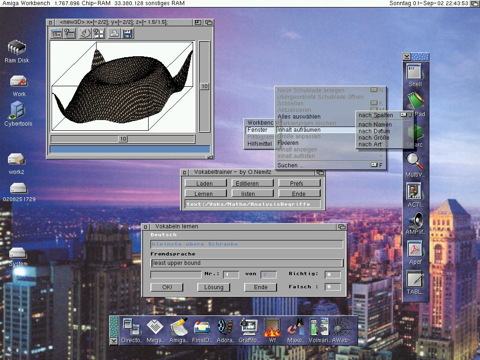Viewport: 480px width, 360px height.
Task: Click the Fremdsprache answer input field
Action: tap(247, 263)
